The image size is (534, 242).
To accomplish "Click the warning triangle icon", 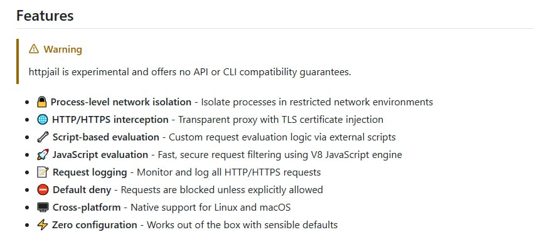I will pyautogui.click(x=34, y=50).
